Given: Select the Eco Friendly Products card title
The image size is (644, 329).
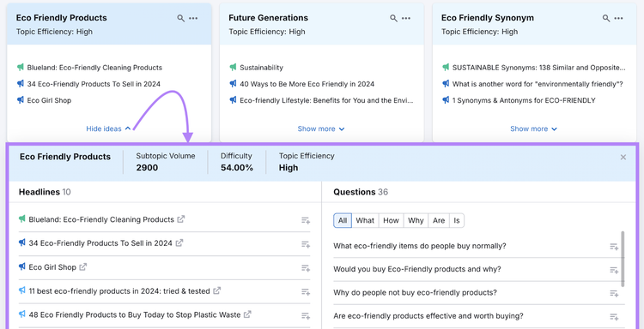Looking at the screenshot, I should click(61, 18).
